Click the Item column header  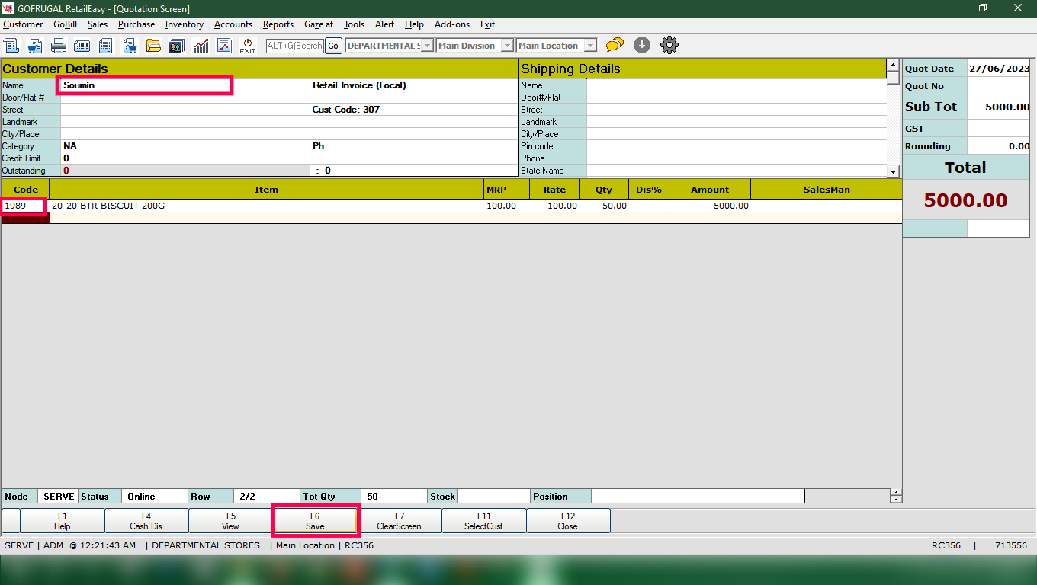(x=266, y=190)
